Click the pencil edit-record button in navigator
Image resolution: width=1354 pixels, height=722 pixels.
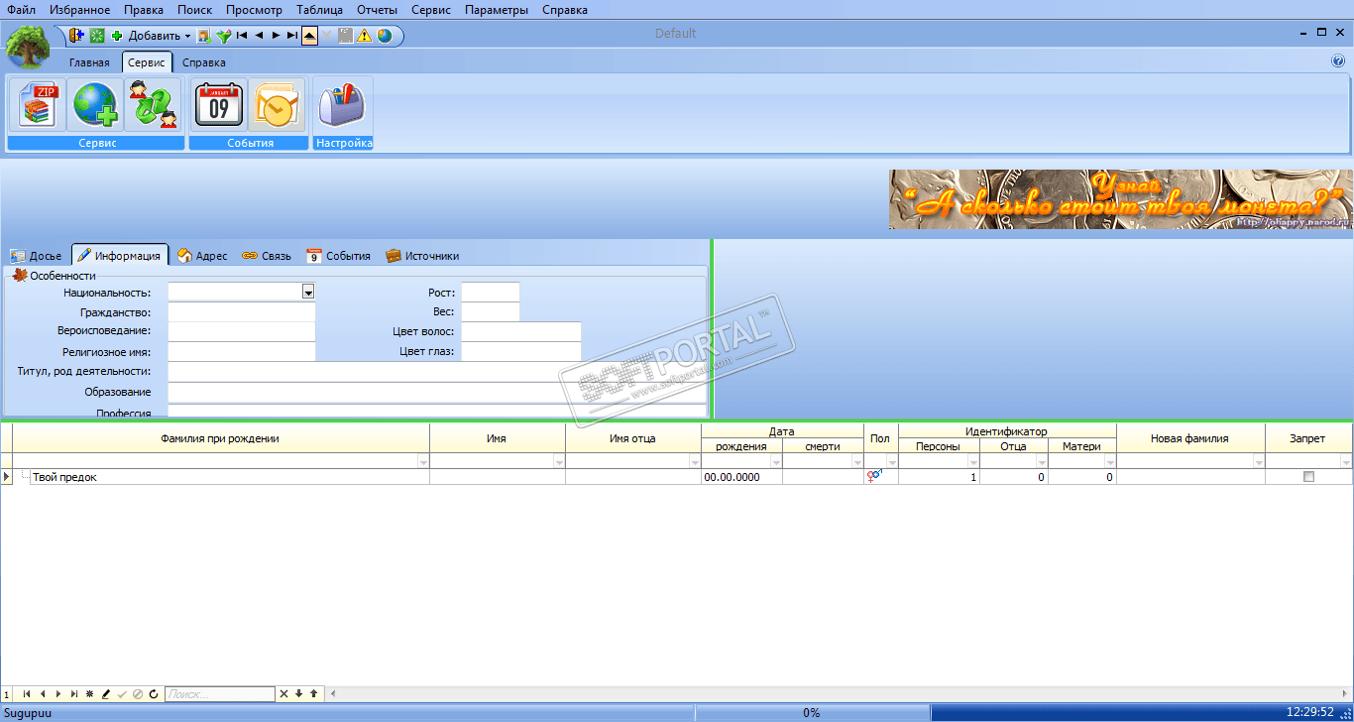pos(106,694)
